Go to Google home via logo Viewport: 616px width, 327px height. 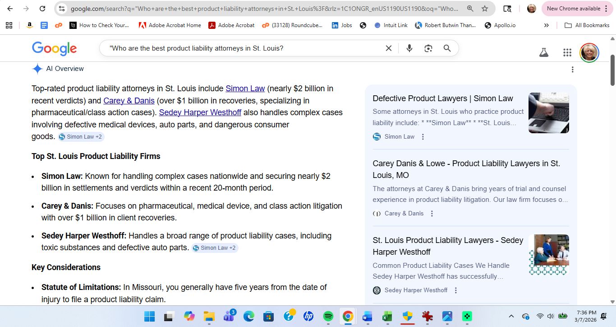pos(54,48)
